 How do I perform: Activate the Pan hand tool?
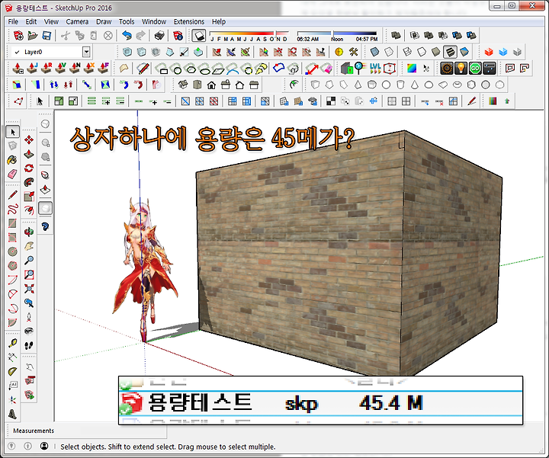29,246
